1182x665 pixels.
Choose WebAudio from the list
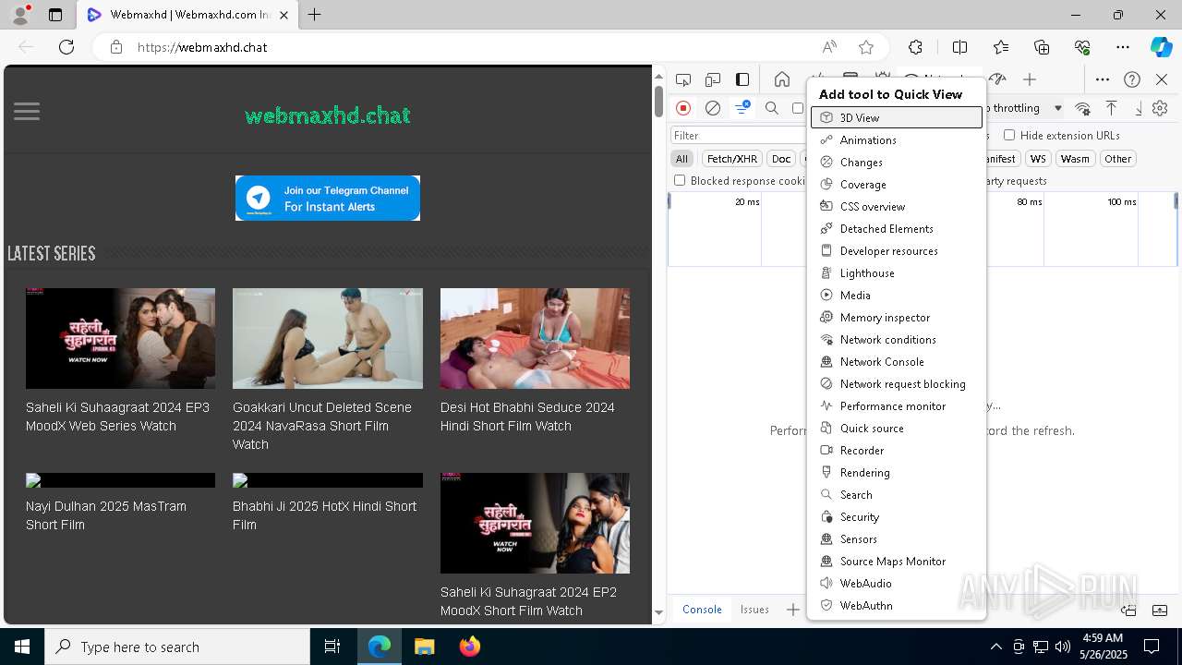pos(896,583)
